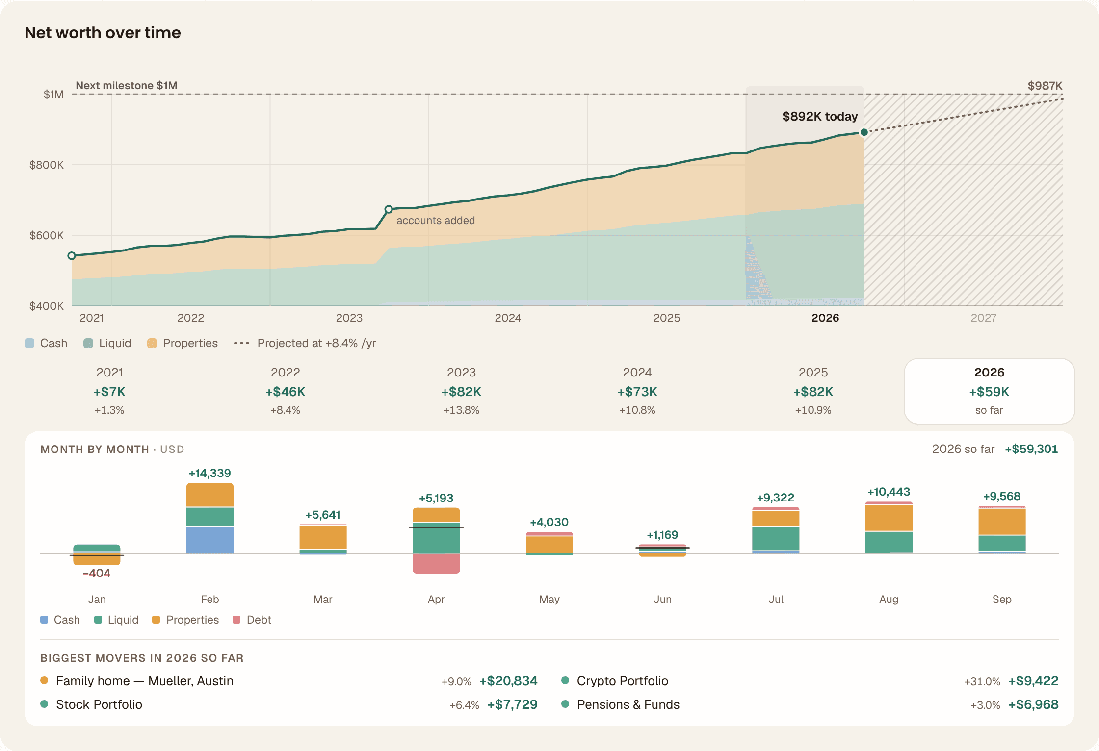Click the Liquid swatch in the net worth legend
Viewport: 1099px width, 751px height.
88,343
